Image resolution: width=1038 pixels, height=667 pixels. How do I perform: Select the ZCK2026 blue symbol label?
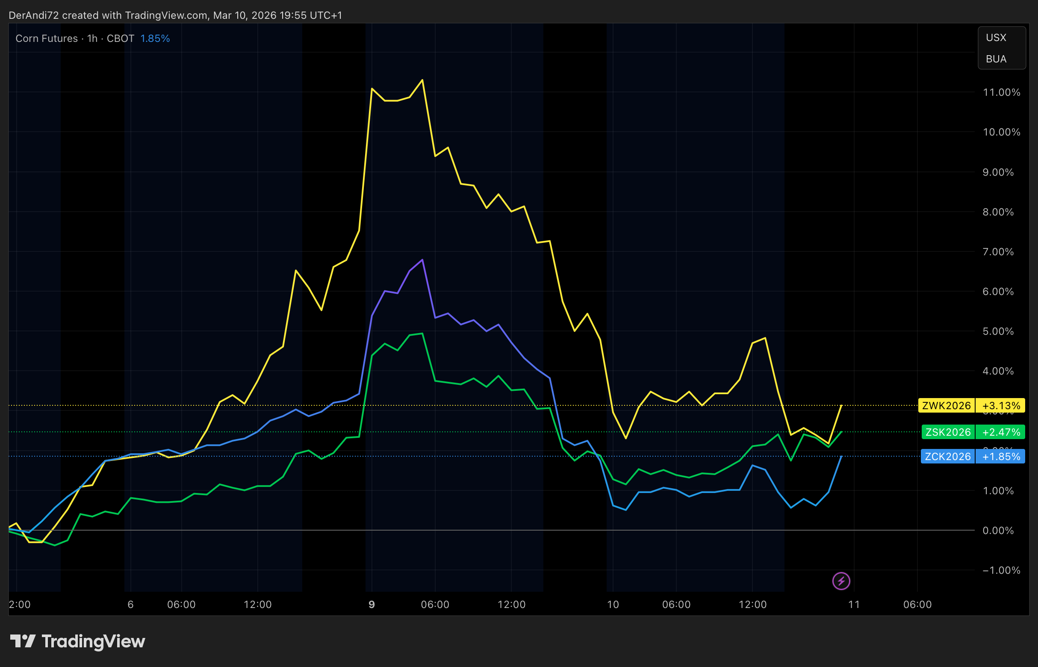pos(947,457)
